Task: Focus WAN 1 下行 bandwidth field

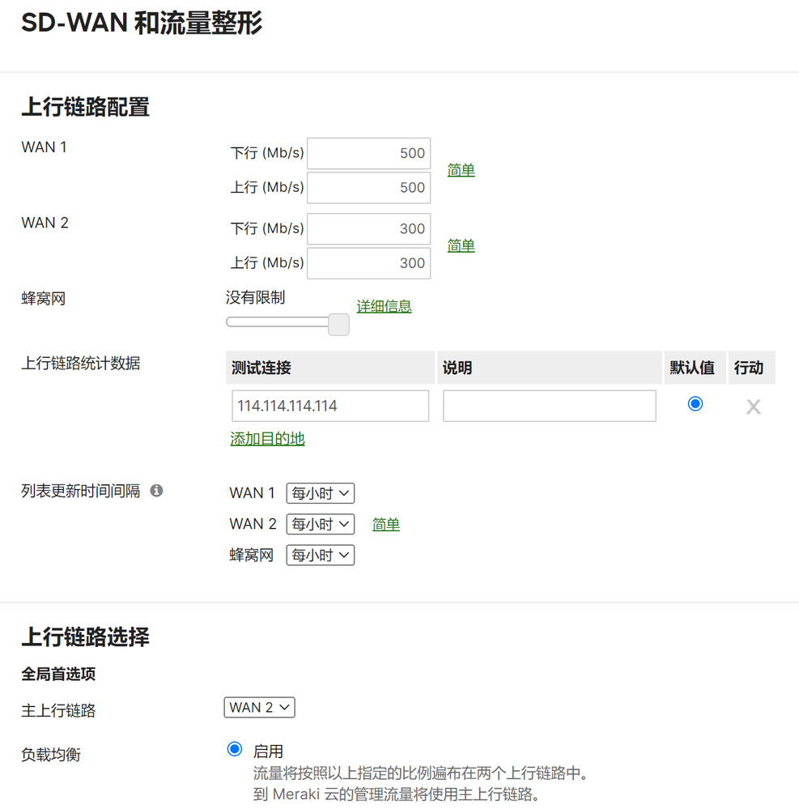Action: click(x=369, y=153)
